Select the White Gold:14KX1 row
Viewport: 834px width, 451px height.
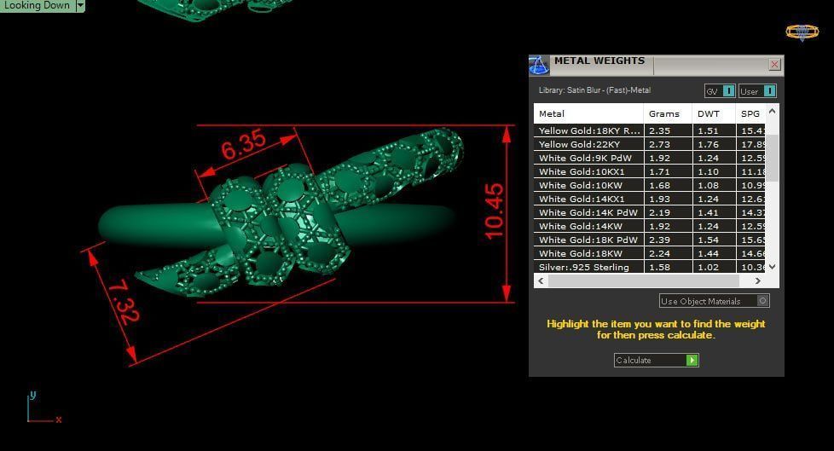[650, 199]
